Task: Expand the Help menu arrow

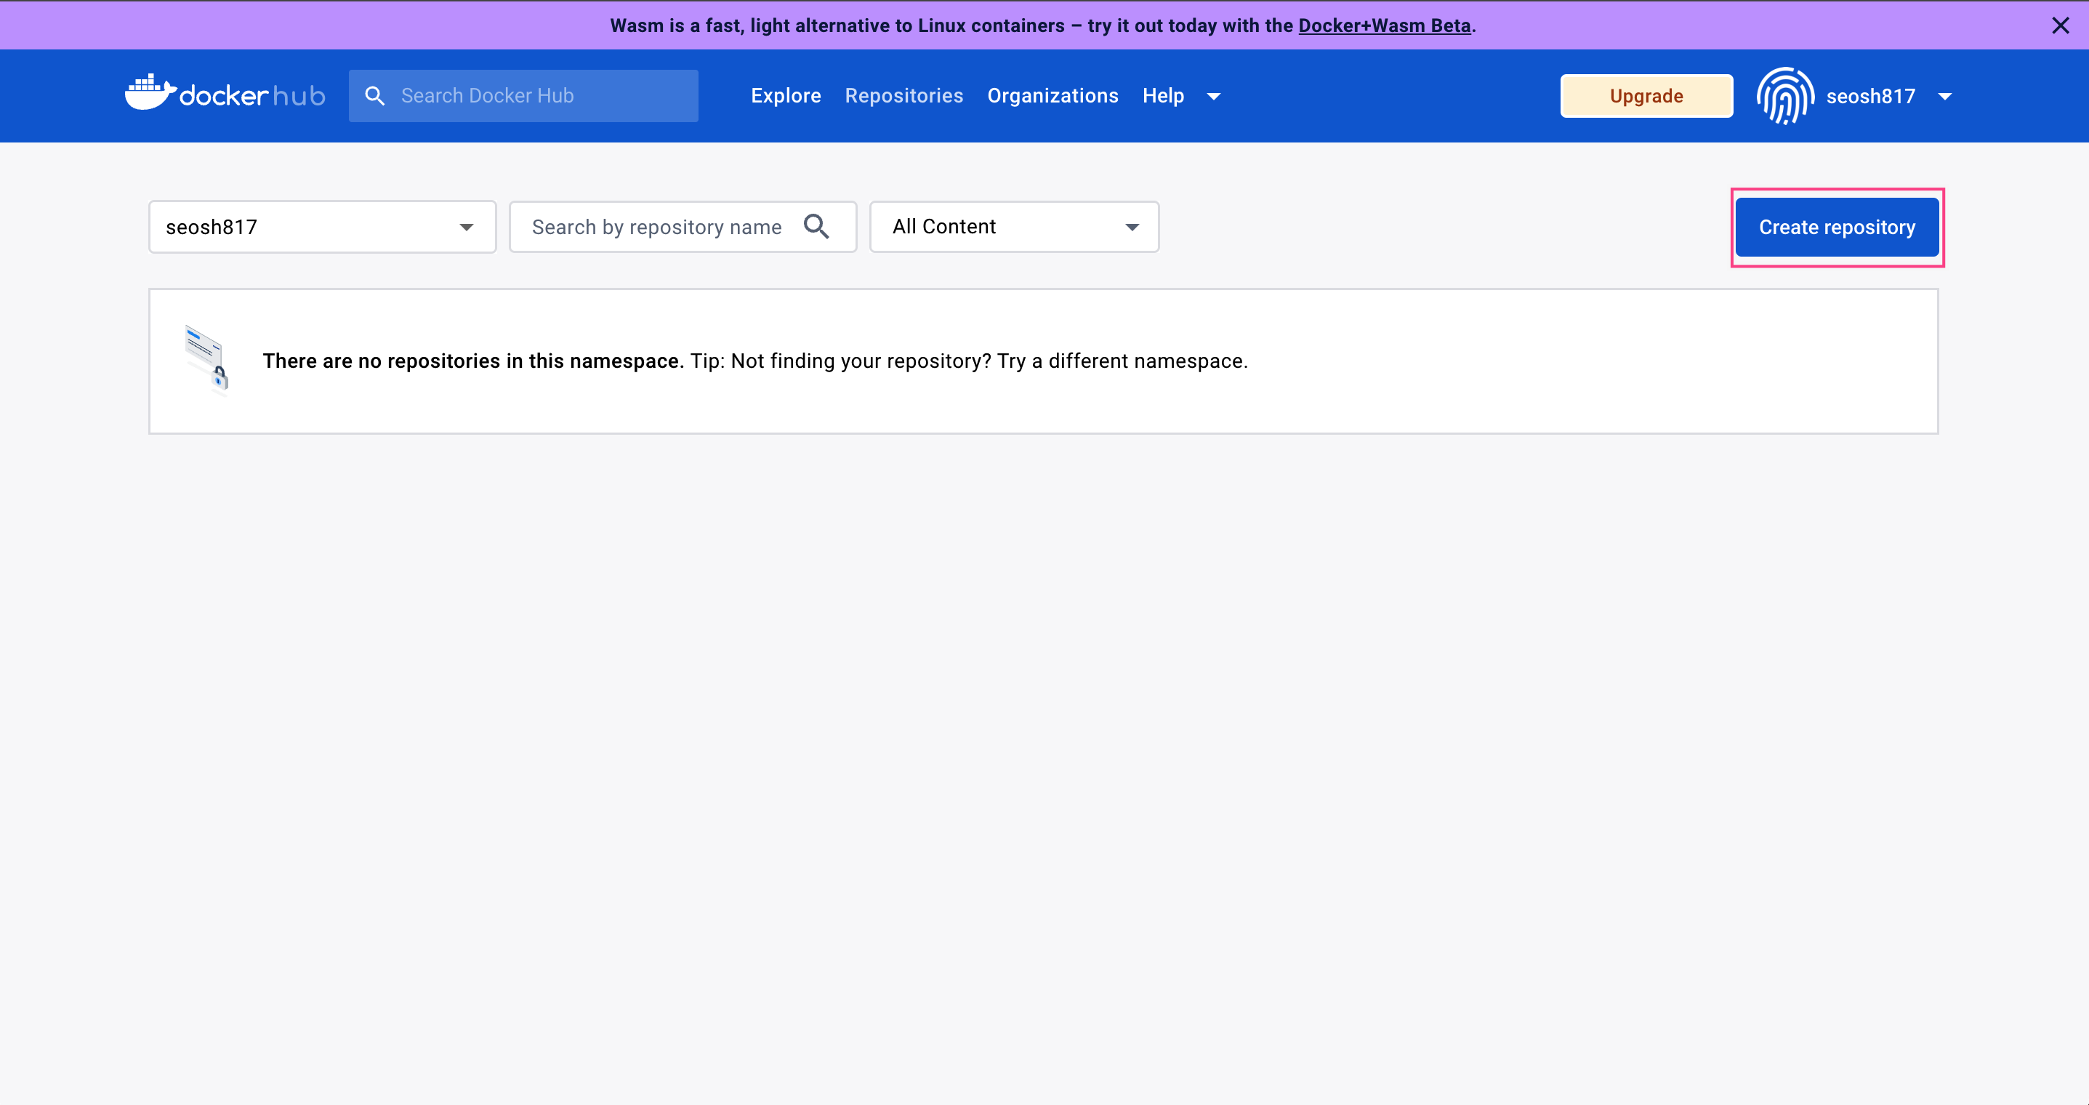Action: point(1213,97)
